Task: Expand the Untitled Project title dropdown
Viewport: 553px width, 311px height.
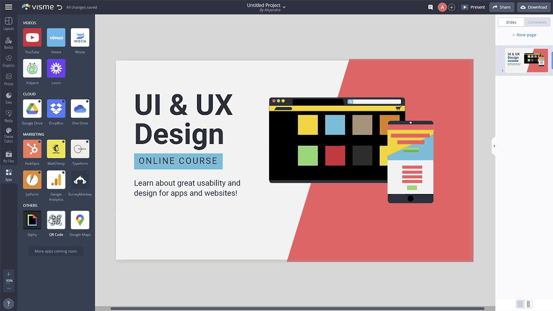Action: point(284,7)
